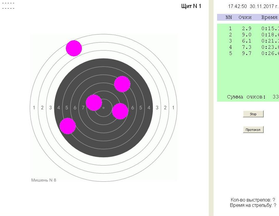Click the Мишень N 8 label
The width and height of the screenshot is (279, 216).
(44, 180)
